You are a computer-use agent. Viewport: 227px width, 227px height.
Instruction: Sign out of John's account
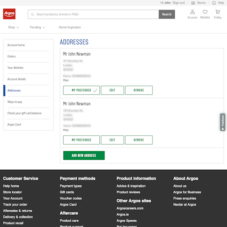coord(178,3)
